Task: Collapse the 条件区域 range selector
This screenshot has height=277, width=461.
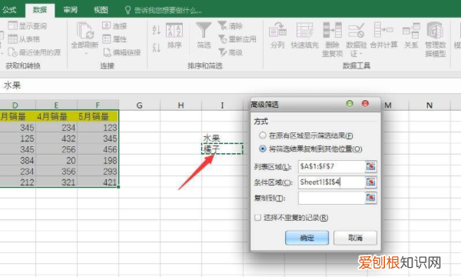Action: [x=371, y=182]
